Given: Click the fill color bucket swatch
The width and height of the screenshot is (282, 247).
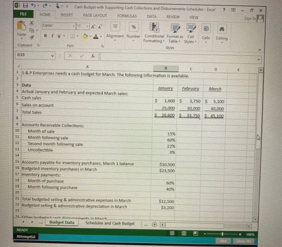Looking at the screenshot, I should [x=85, y=36].
